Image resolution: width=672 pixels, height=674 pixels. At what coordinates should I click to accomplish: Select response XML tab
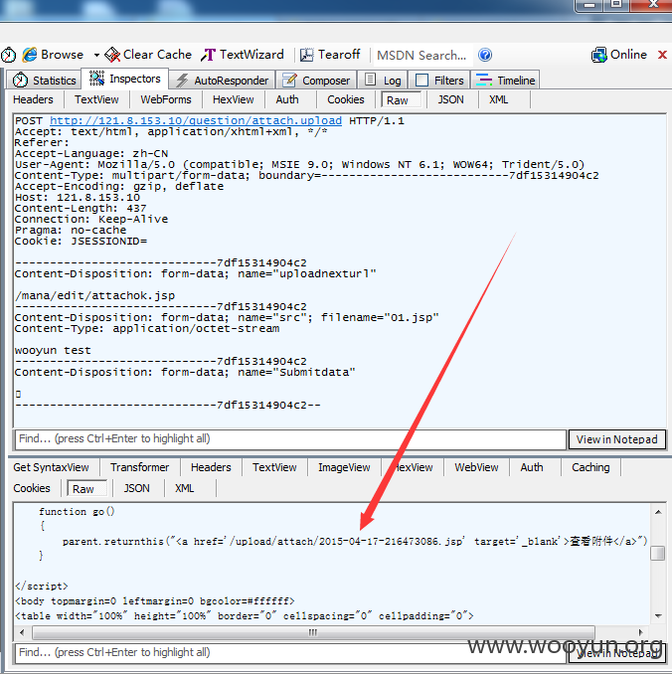[x=185, y=488]
